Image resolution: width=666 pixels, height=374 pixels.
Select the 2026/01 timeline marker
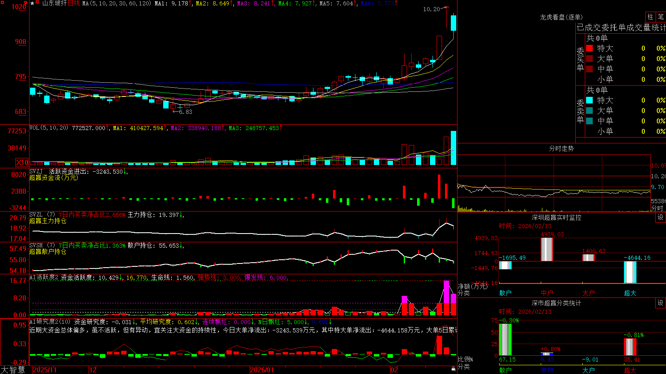(262, 370)
